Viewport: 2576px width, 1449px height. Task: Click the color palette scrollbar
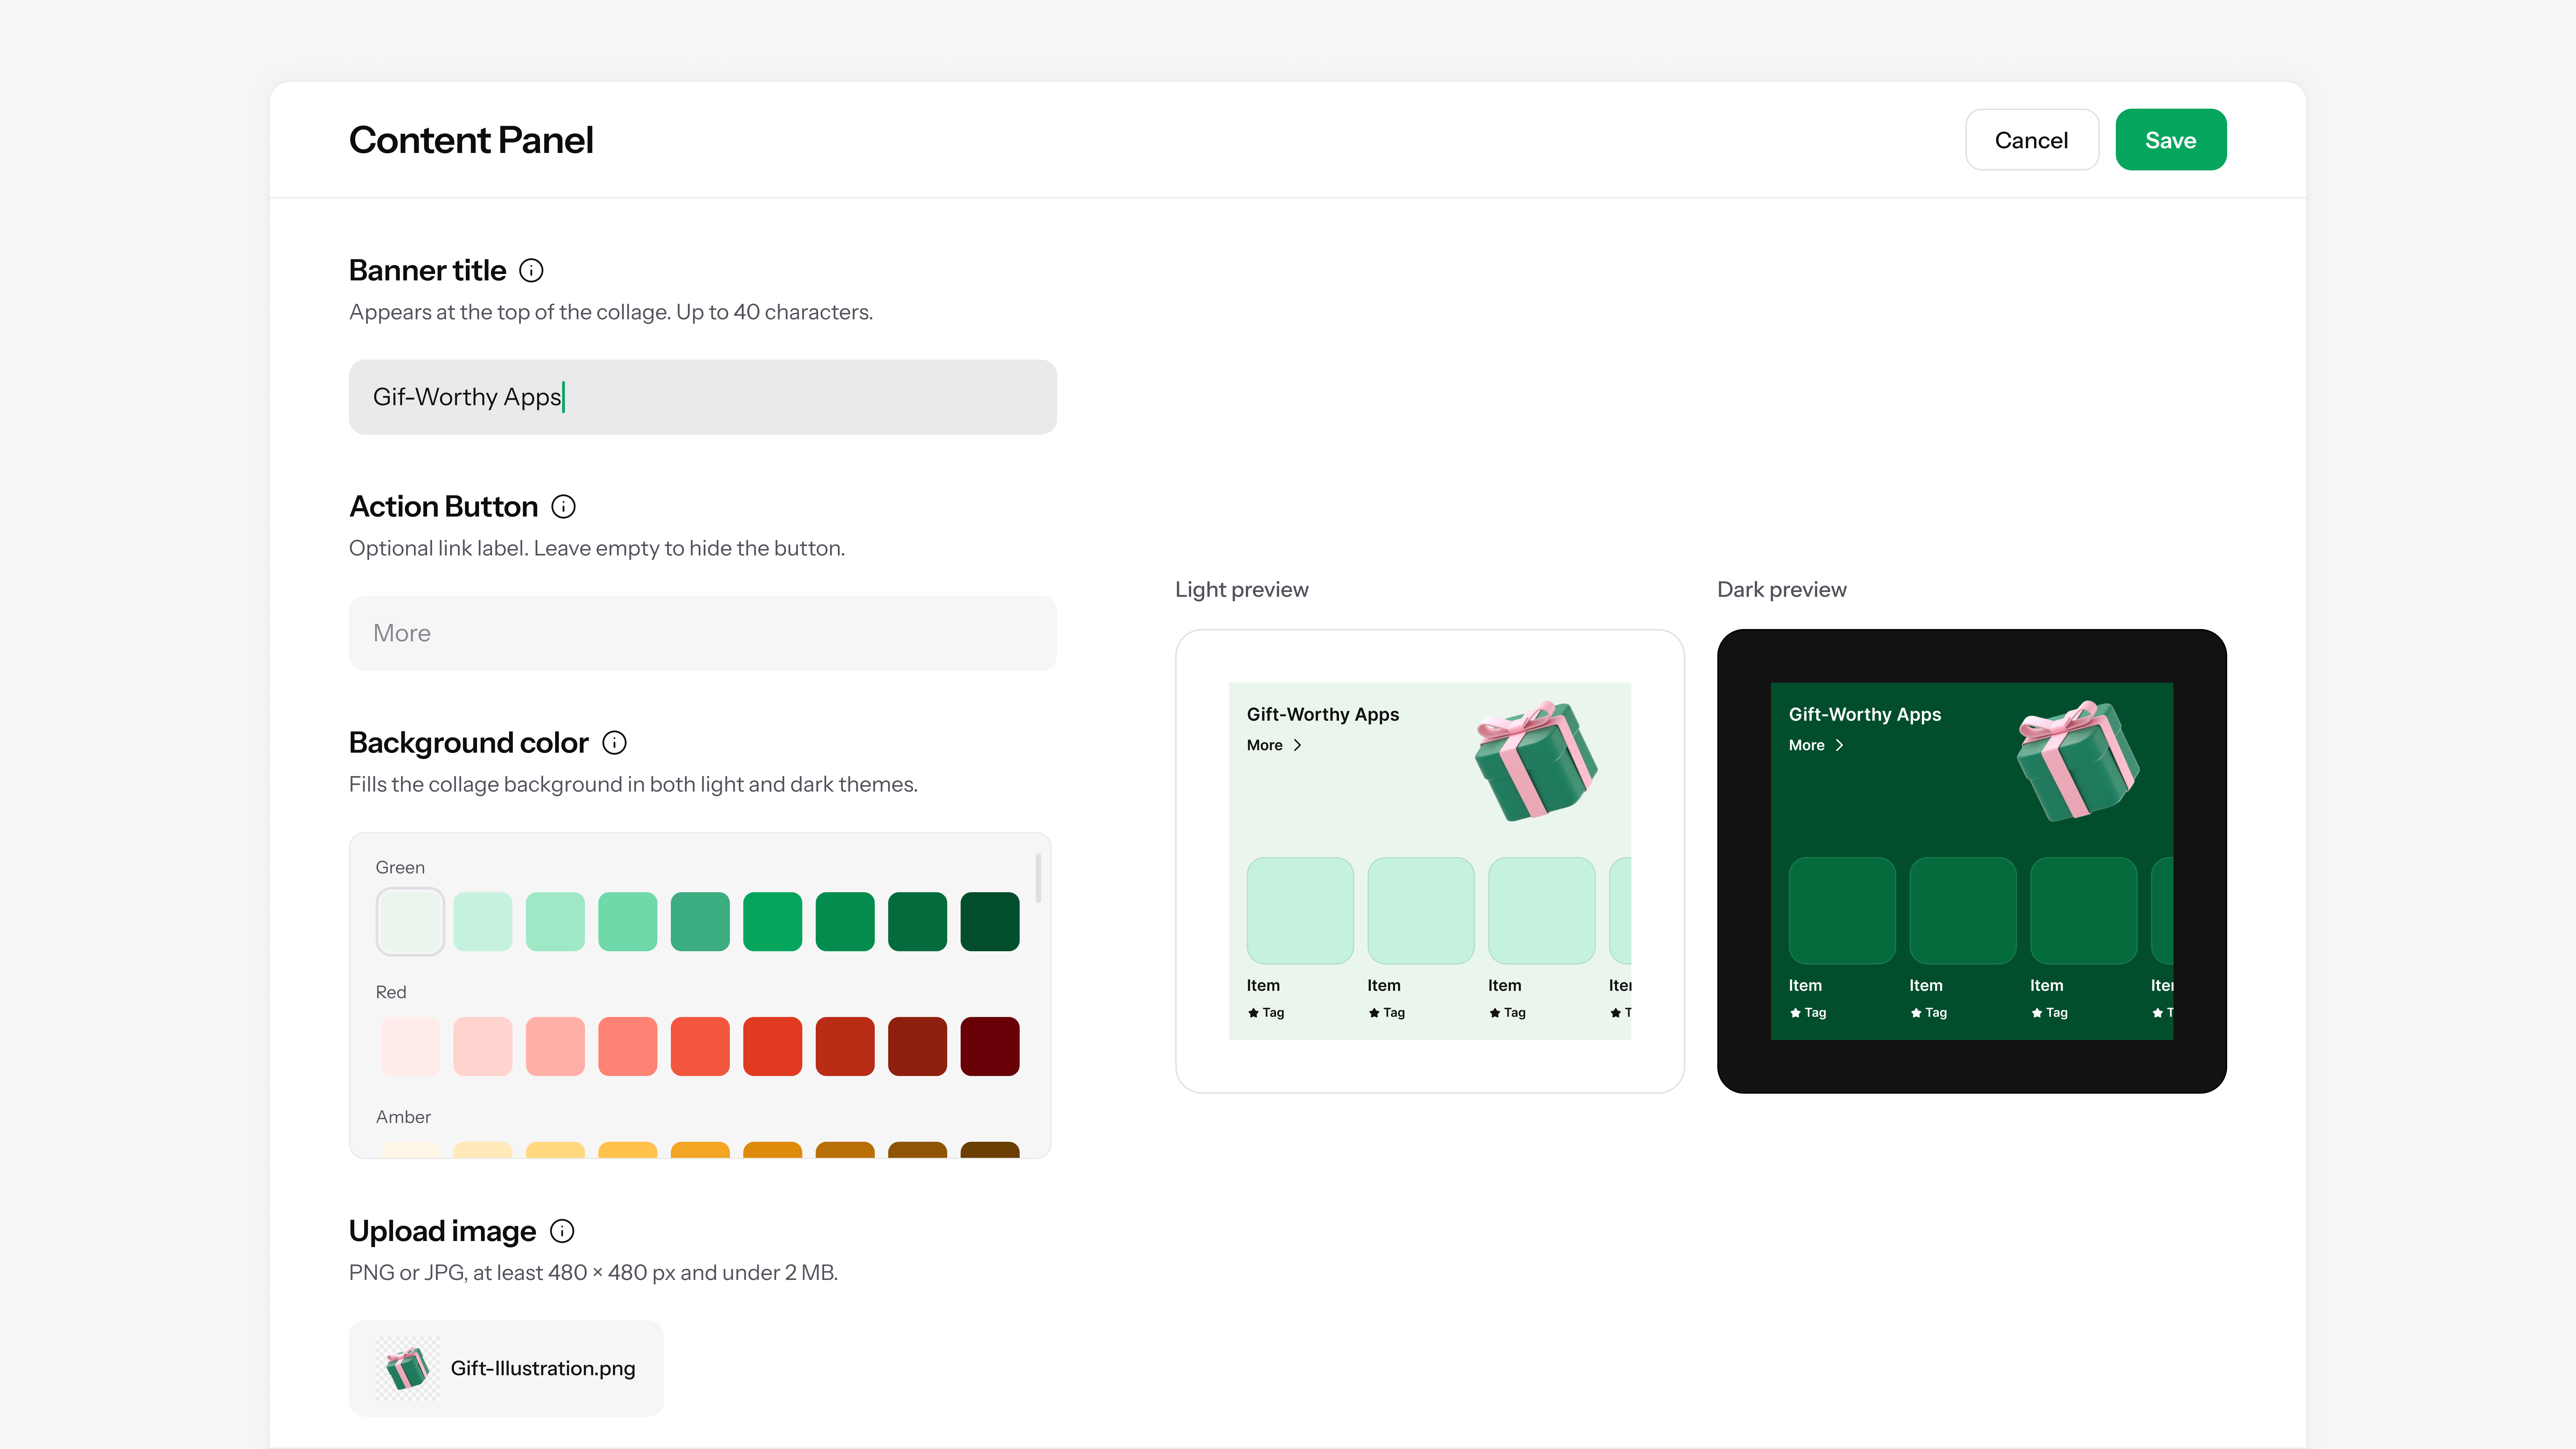1038,878
